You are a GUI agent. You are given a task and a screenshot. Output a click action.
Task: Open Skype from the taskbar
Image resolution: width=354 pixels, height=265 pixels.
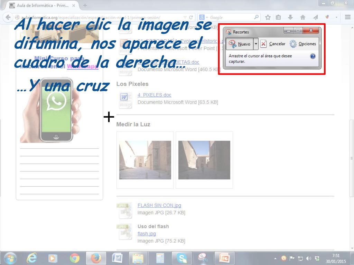coord(181,258)
